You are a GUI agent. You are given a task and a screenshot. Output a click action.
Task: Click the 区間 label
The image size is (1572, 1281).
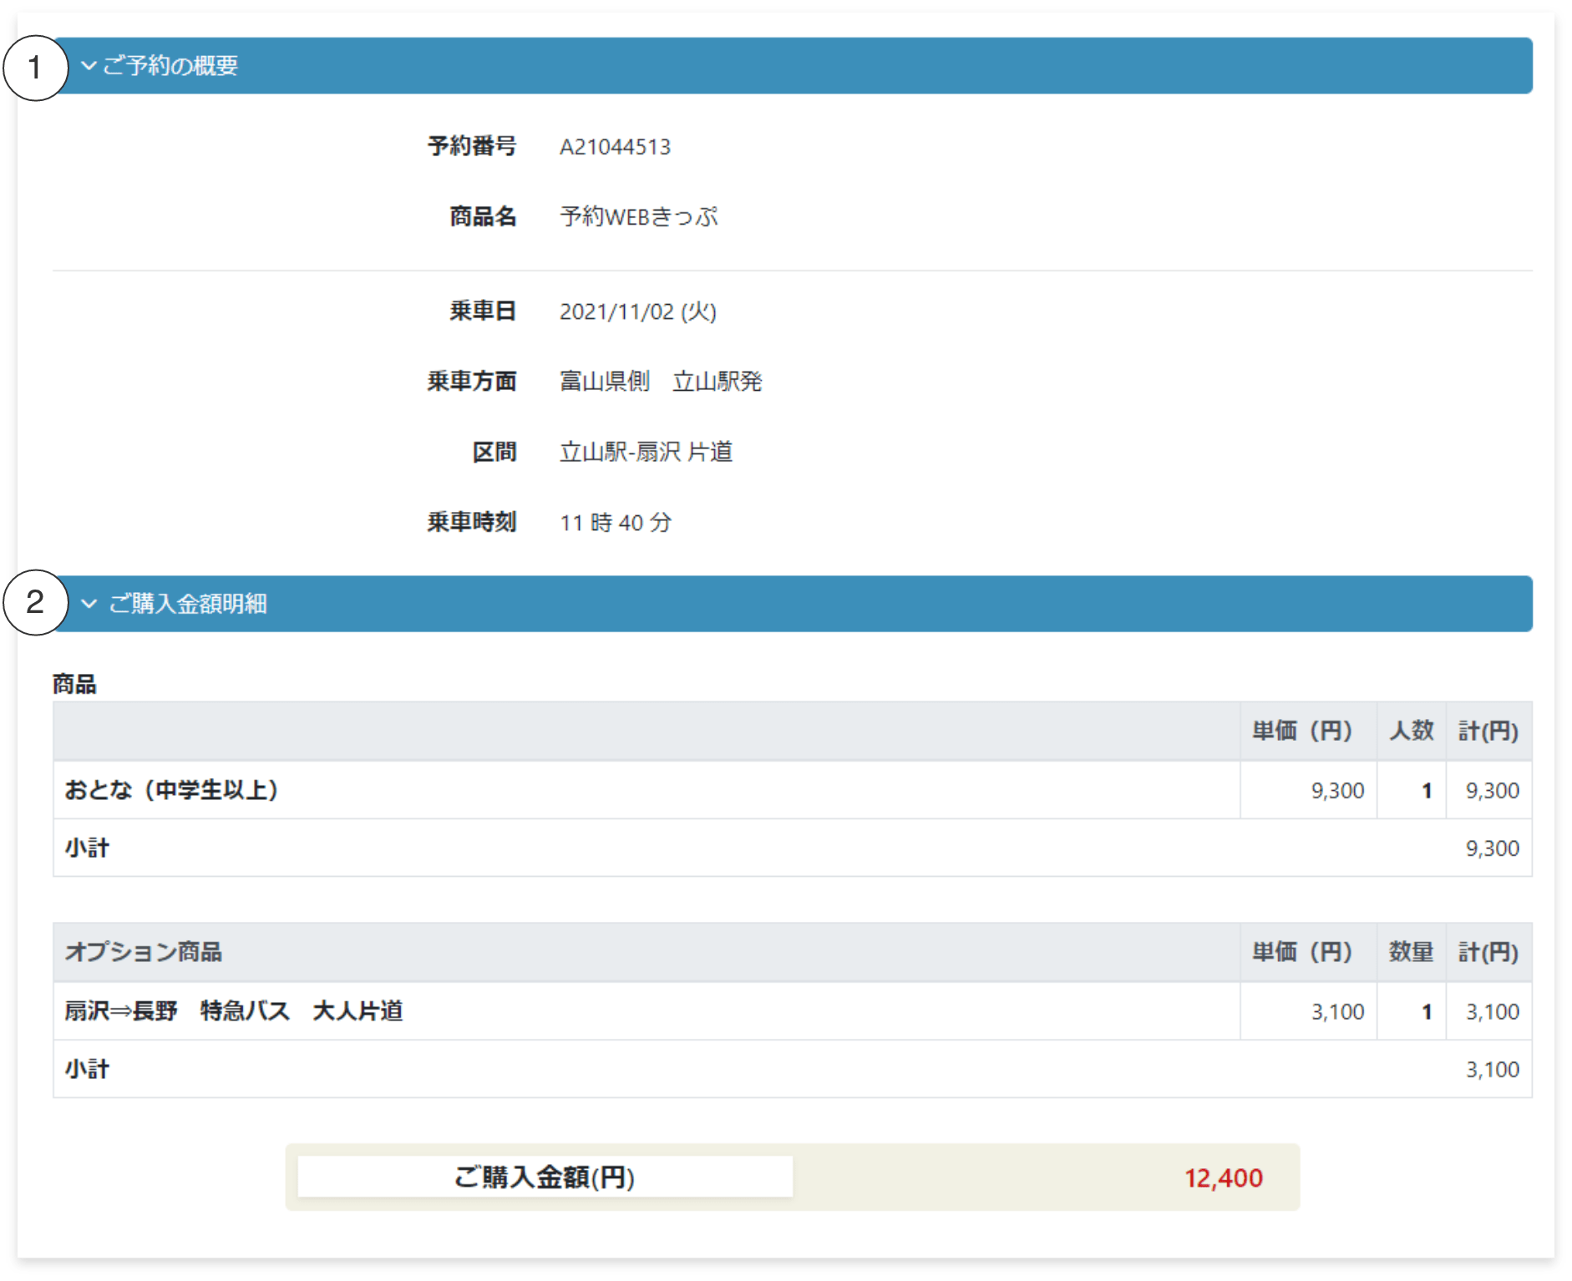coord(494,452)
